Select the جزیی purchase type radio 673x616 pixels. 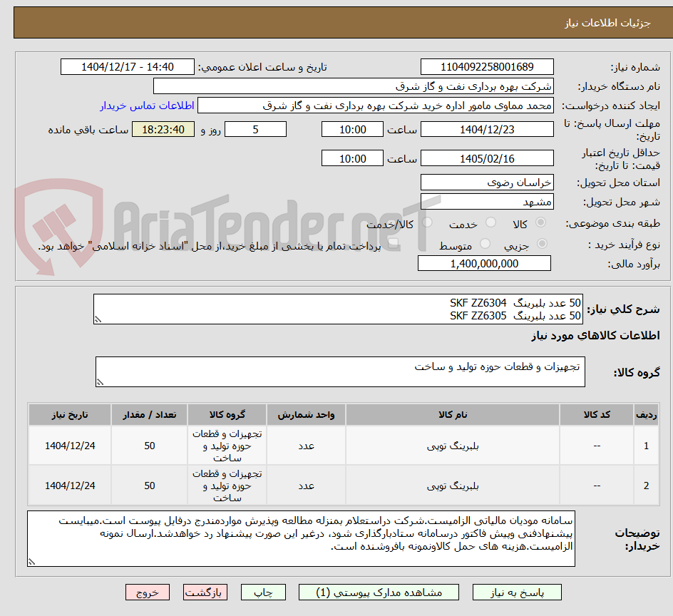coord(542,244)
